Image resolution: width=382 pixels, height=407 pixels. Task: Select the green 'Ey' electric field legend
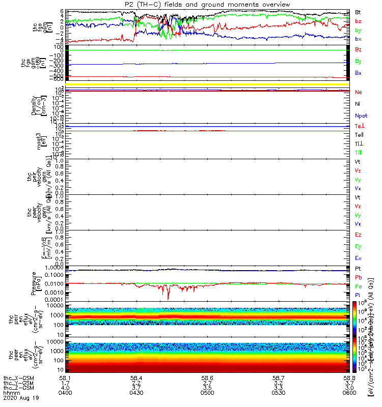[358, 247]
